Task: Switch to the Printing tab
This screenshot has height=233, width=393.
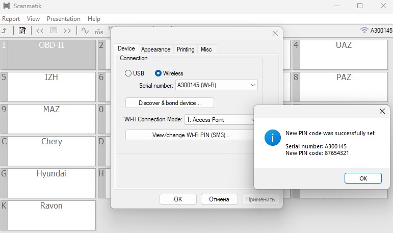Action: tap(186, 49)
